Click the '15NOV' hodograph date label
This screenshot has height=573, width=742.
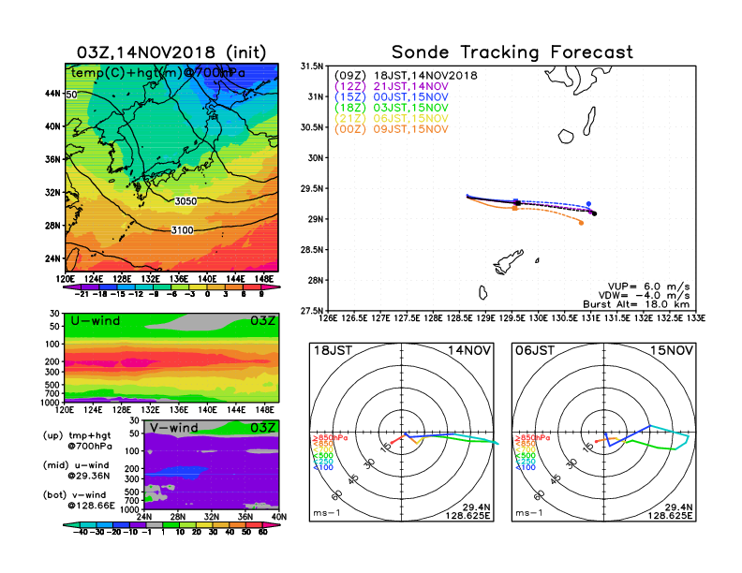tap(672, 350)
